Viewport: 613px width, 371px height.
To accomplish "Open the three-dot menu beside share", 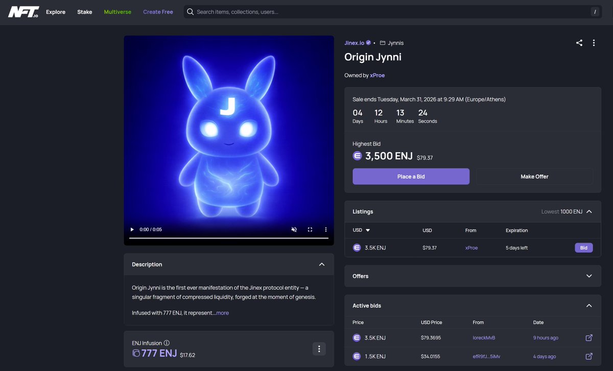I will click(x=594, y=43).
